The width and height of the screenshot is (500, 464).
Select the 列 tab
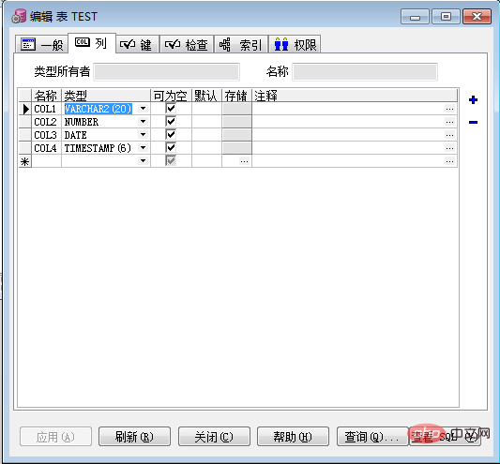[92, 43]
